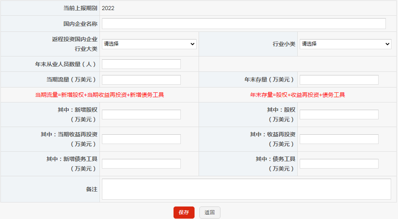Focus the 其中：股权 input field

(x=339, y=115)
